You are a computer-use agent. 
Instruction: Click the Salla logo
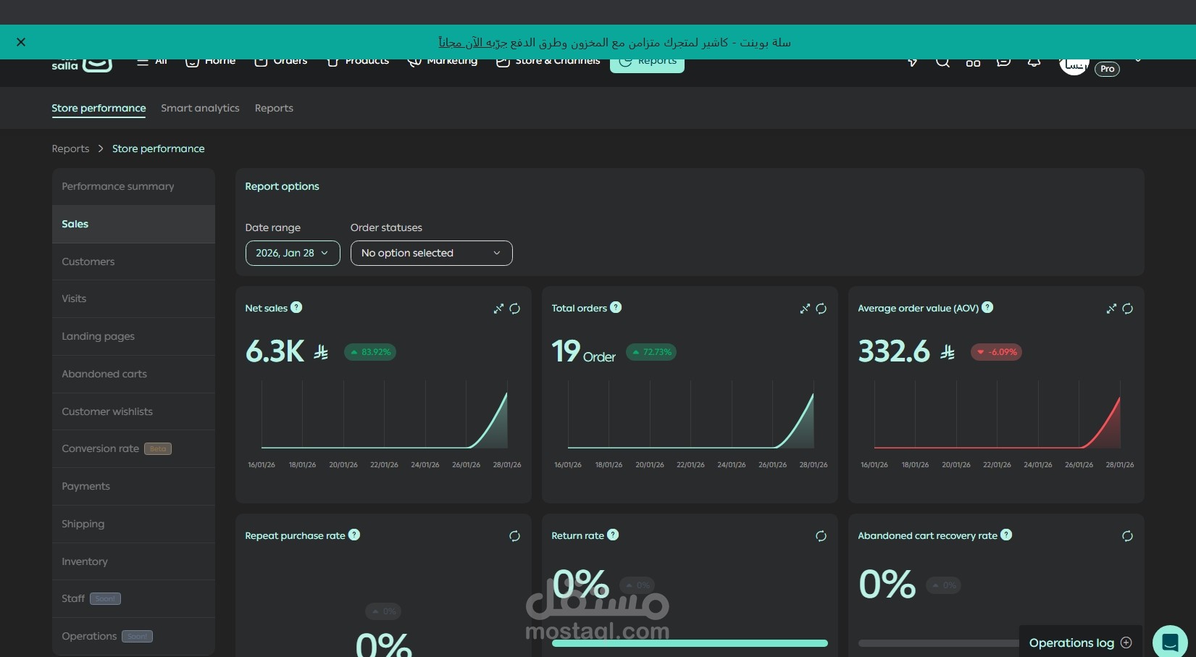(x=82, y=64)
